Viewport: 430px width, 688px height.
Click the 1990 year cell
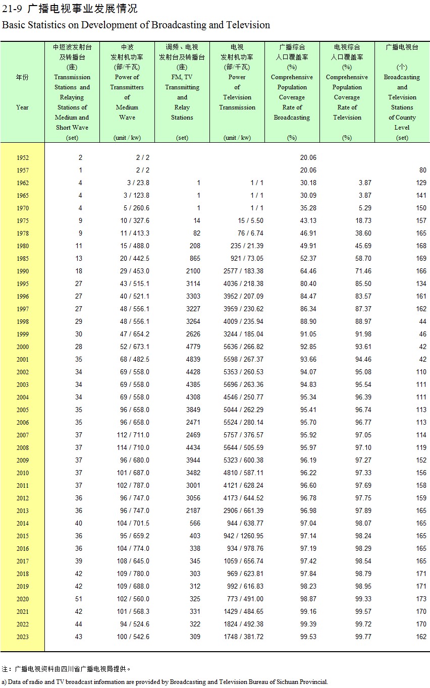[x=22, y=271]
